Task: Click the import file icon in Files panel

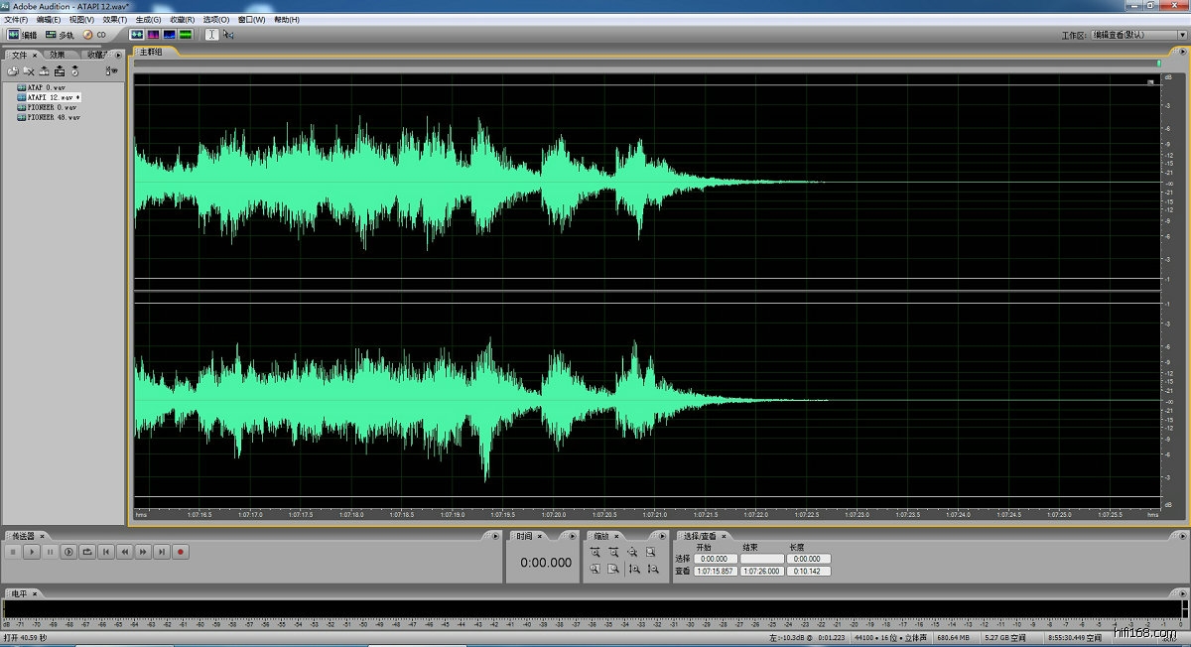Action: (13, 71)
